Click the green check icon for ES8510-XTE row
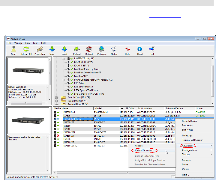 58,132
